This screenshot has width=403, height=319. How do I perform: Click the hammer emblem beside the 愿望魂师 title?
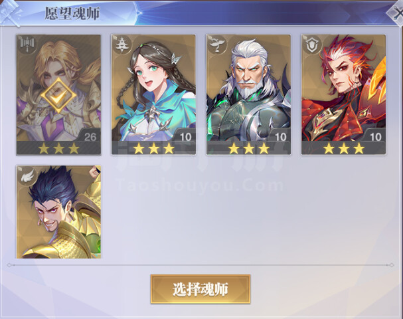point(10,13)
